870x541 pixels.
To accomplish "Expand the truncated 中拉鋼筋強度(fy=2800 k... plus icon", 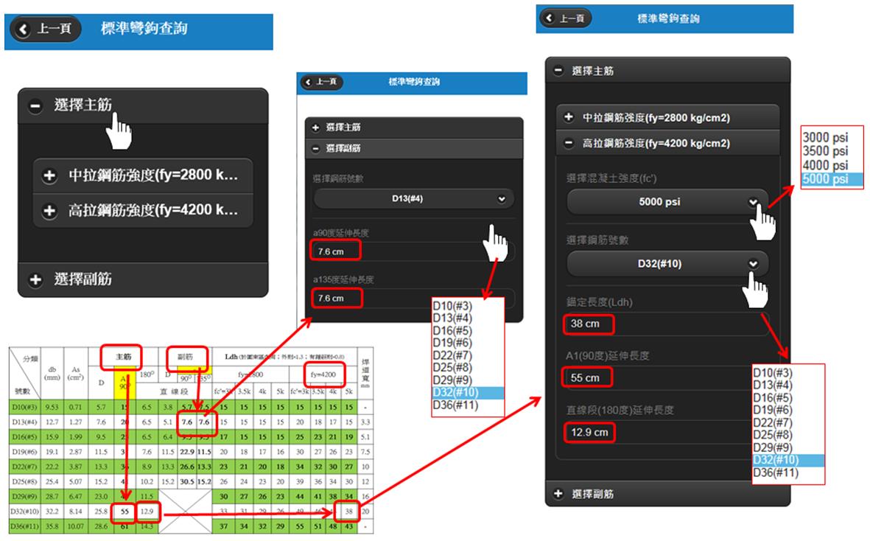I will pyautogui.click(x=50, y=176).
